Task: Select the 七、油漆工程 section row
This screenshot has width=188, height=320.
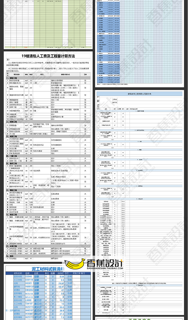Action: click(x=13, y=215)
